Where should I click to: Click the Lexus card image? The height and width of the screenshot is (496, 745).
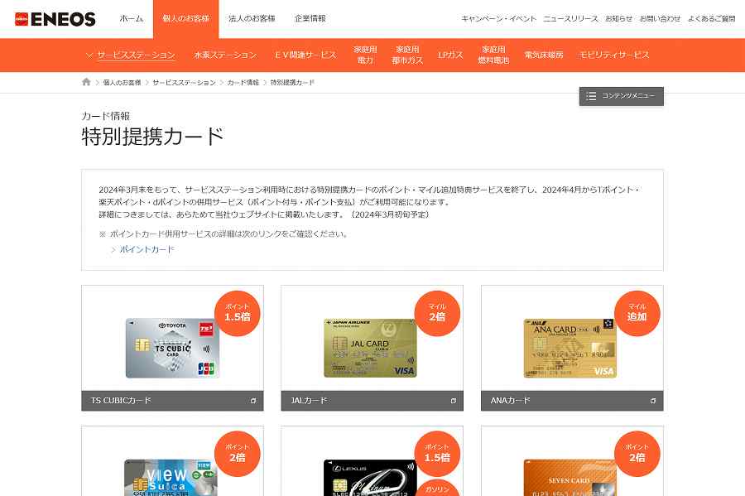coord(370,478)
